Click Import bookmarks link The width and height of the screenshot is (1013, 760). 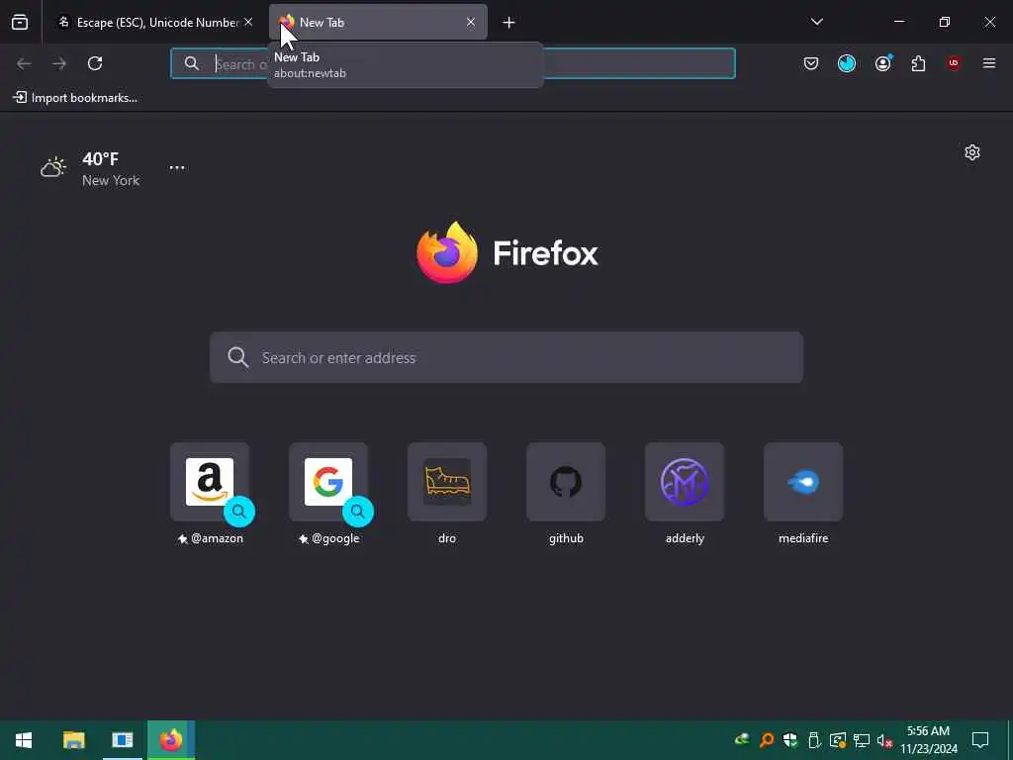[75, 98]
